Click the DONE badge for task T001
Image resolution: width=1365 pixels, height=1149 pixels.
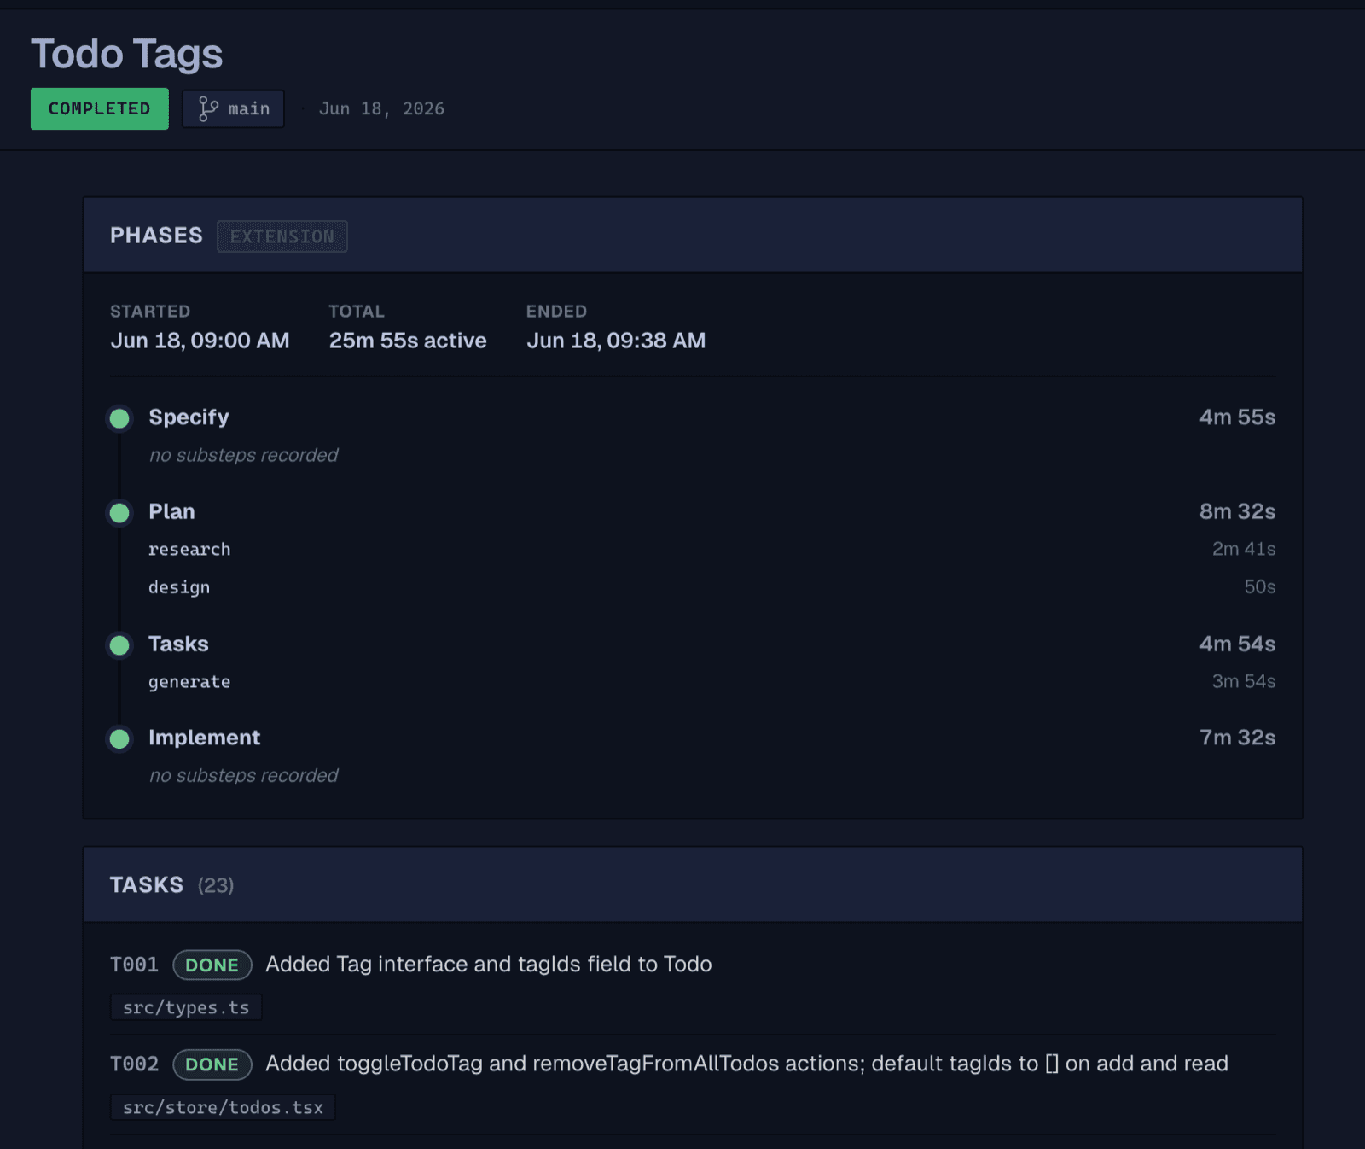pos(212,965)
